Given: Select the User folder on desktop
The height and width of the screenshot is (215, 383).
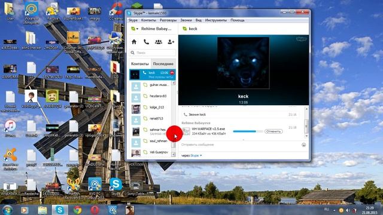Looking at the screenshot, I should pos(10,11).
